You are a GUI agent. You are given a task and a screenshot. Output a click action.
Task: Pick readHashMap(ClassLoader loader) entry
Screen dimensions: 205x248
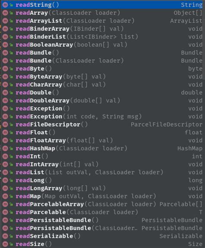pyautogui.click(x=102, y=148)
